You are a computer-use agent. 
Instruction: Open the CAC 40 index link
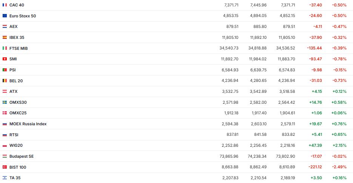[x=17, y=5]
